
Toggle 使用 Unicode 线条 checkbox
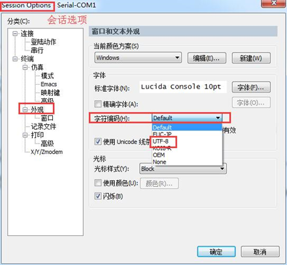(98, 142)
